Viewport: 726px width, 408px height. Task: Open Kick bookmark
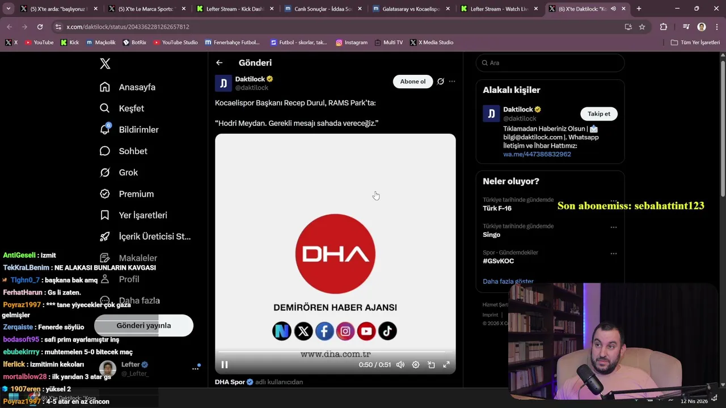tap(70, 42)
